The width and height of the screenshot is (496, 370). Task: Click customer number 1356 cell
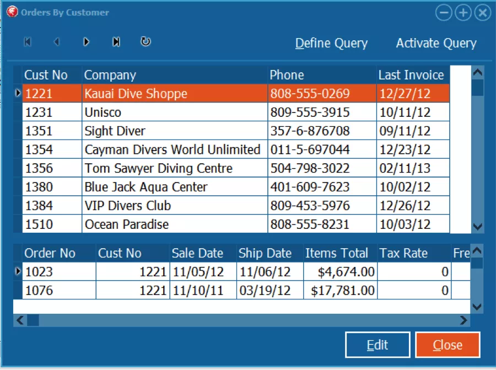pyautogui.click(x=52, y=168)
